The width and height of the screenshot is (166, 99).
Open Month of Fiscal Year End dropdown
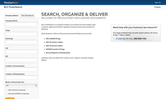(x=21, y=85)
